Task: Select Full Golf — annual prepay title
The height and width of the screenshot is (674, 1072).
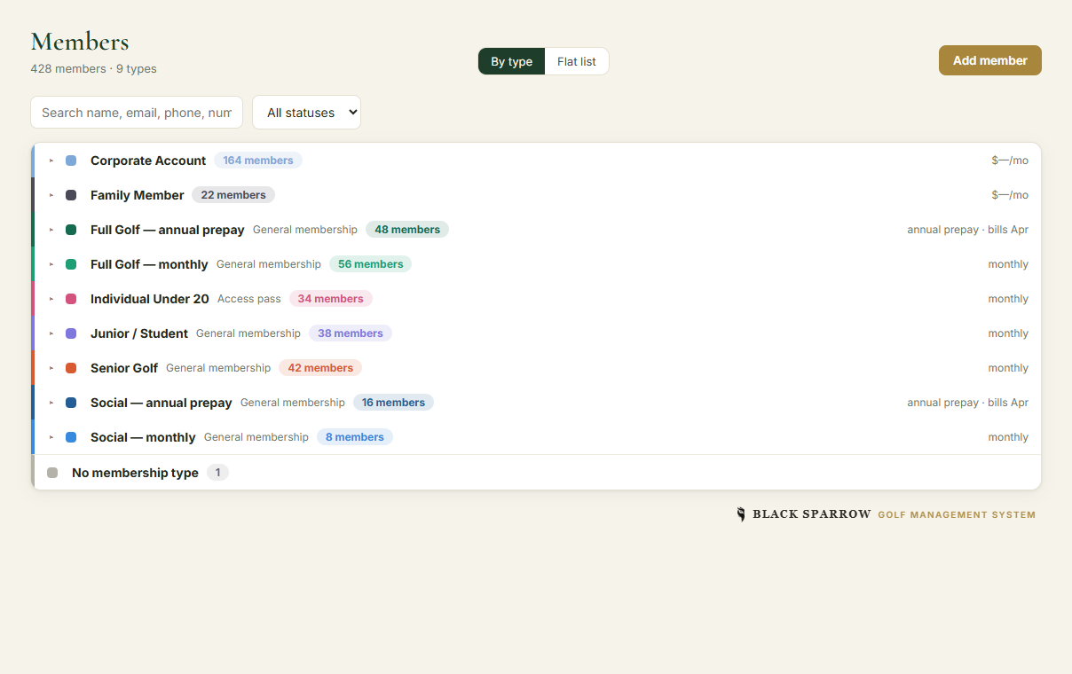Action: tap(168, 230)
